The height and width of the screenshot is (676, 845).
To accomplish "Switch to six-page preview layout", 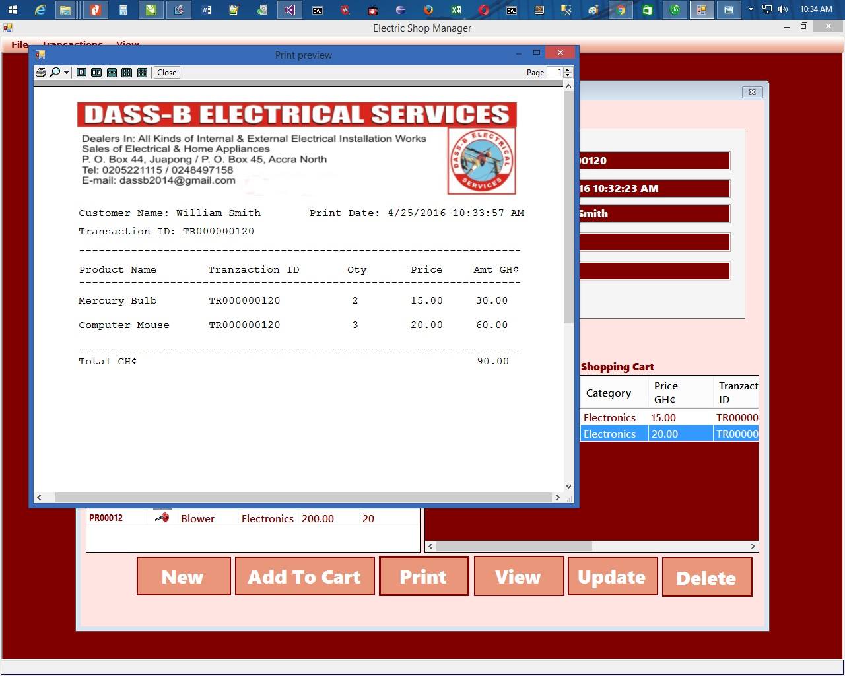I will (x=142, y=73).
